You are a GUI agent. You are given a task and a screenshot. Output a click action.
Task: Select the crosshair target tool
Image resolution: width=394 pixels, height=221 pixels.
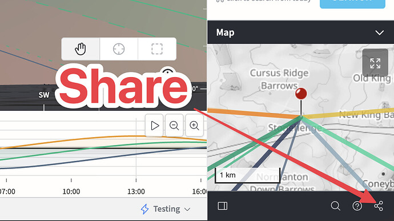(119, 49)
